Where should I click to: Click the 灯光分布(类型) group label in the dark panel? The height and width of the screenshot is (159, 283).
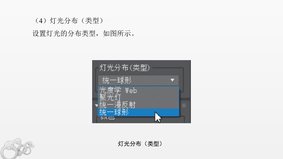(x=125, y=68)
